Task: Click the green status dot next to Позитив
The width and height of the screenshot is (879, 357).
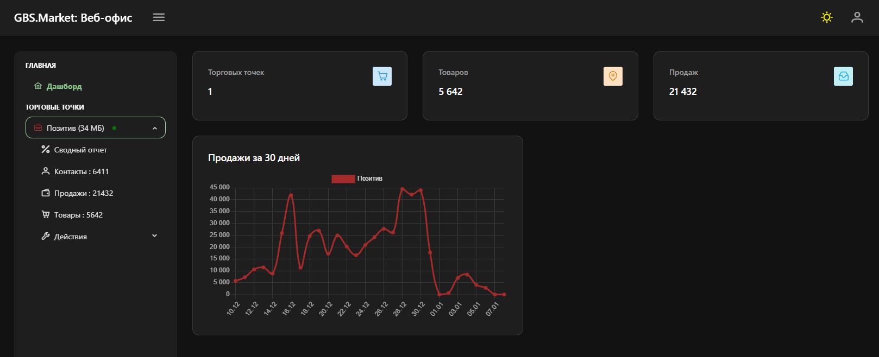Action: point(114,128)
